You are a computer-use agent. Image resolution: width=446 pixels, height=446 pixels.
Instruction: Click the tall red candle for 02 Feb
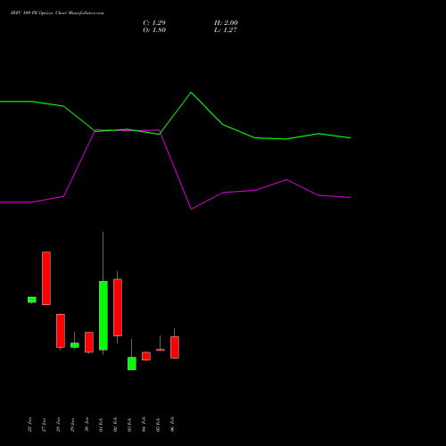tap(118, 308)
